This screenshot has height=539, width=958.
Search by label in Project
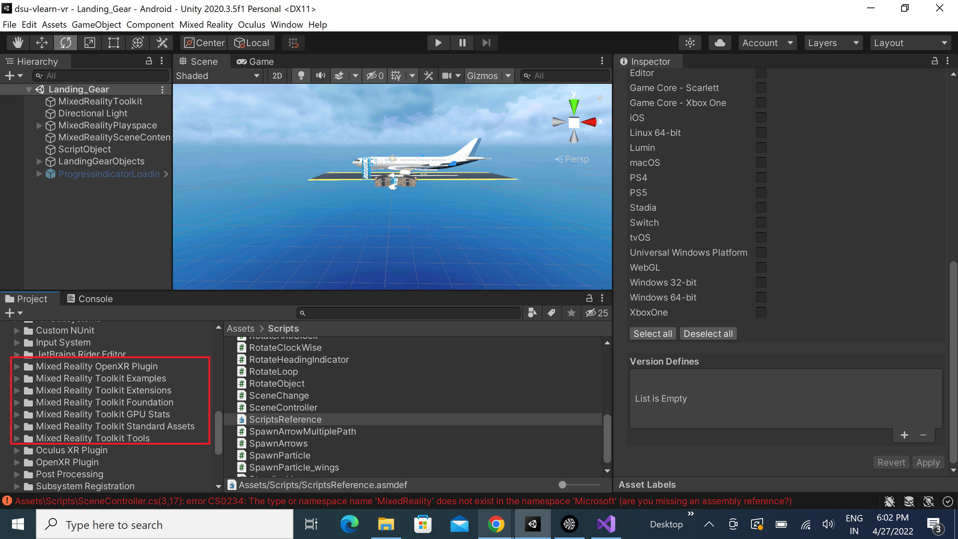[x=551, y=313]
